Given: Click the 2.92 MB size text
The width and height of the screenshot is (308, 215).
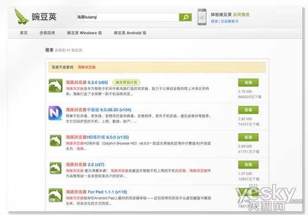Looking at the screenshot, I should click(x=245, y=119).
